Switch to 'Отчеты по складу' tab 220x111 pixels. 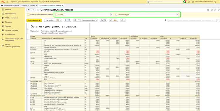coord(28,5)
